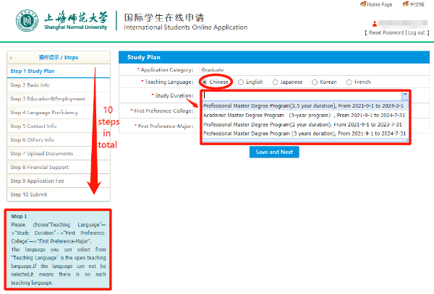434x294 pixels.
Task: Select English teaching language radio button
Action: click(242, 82)
